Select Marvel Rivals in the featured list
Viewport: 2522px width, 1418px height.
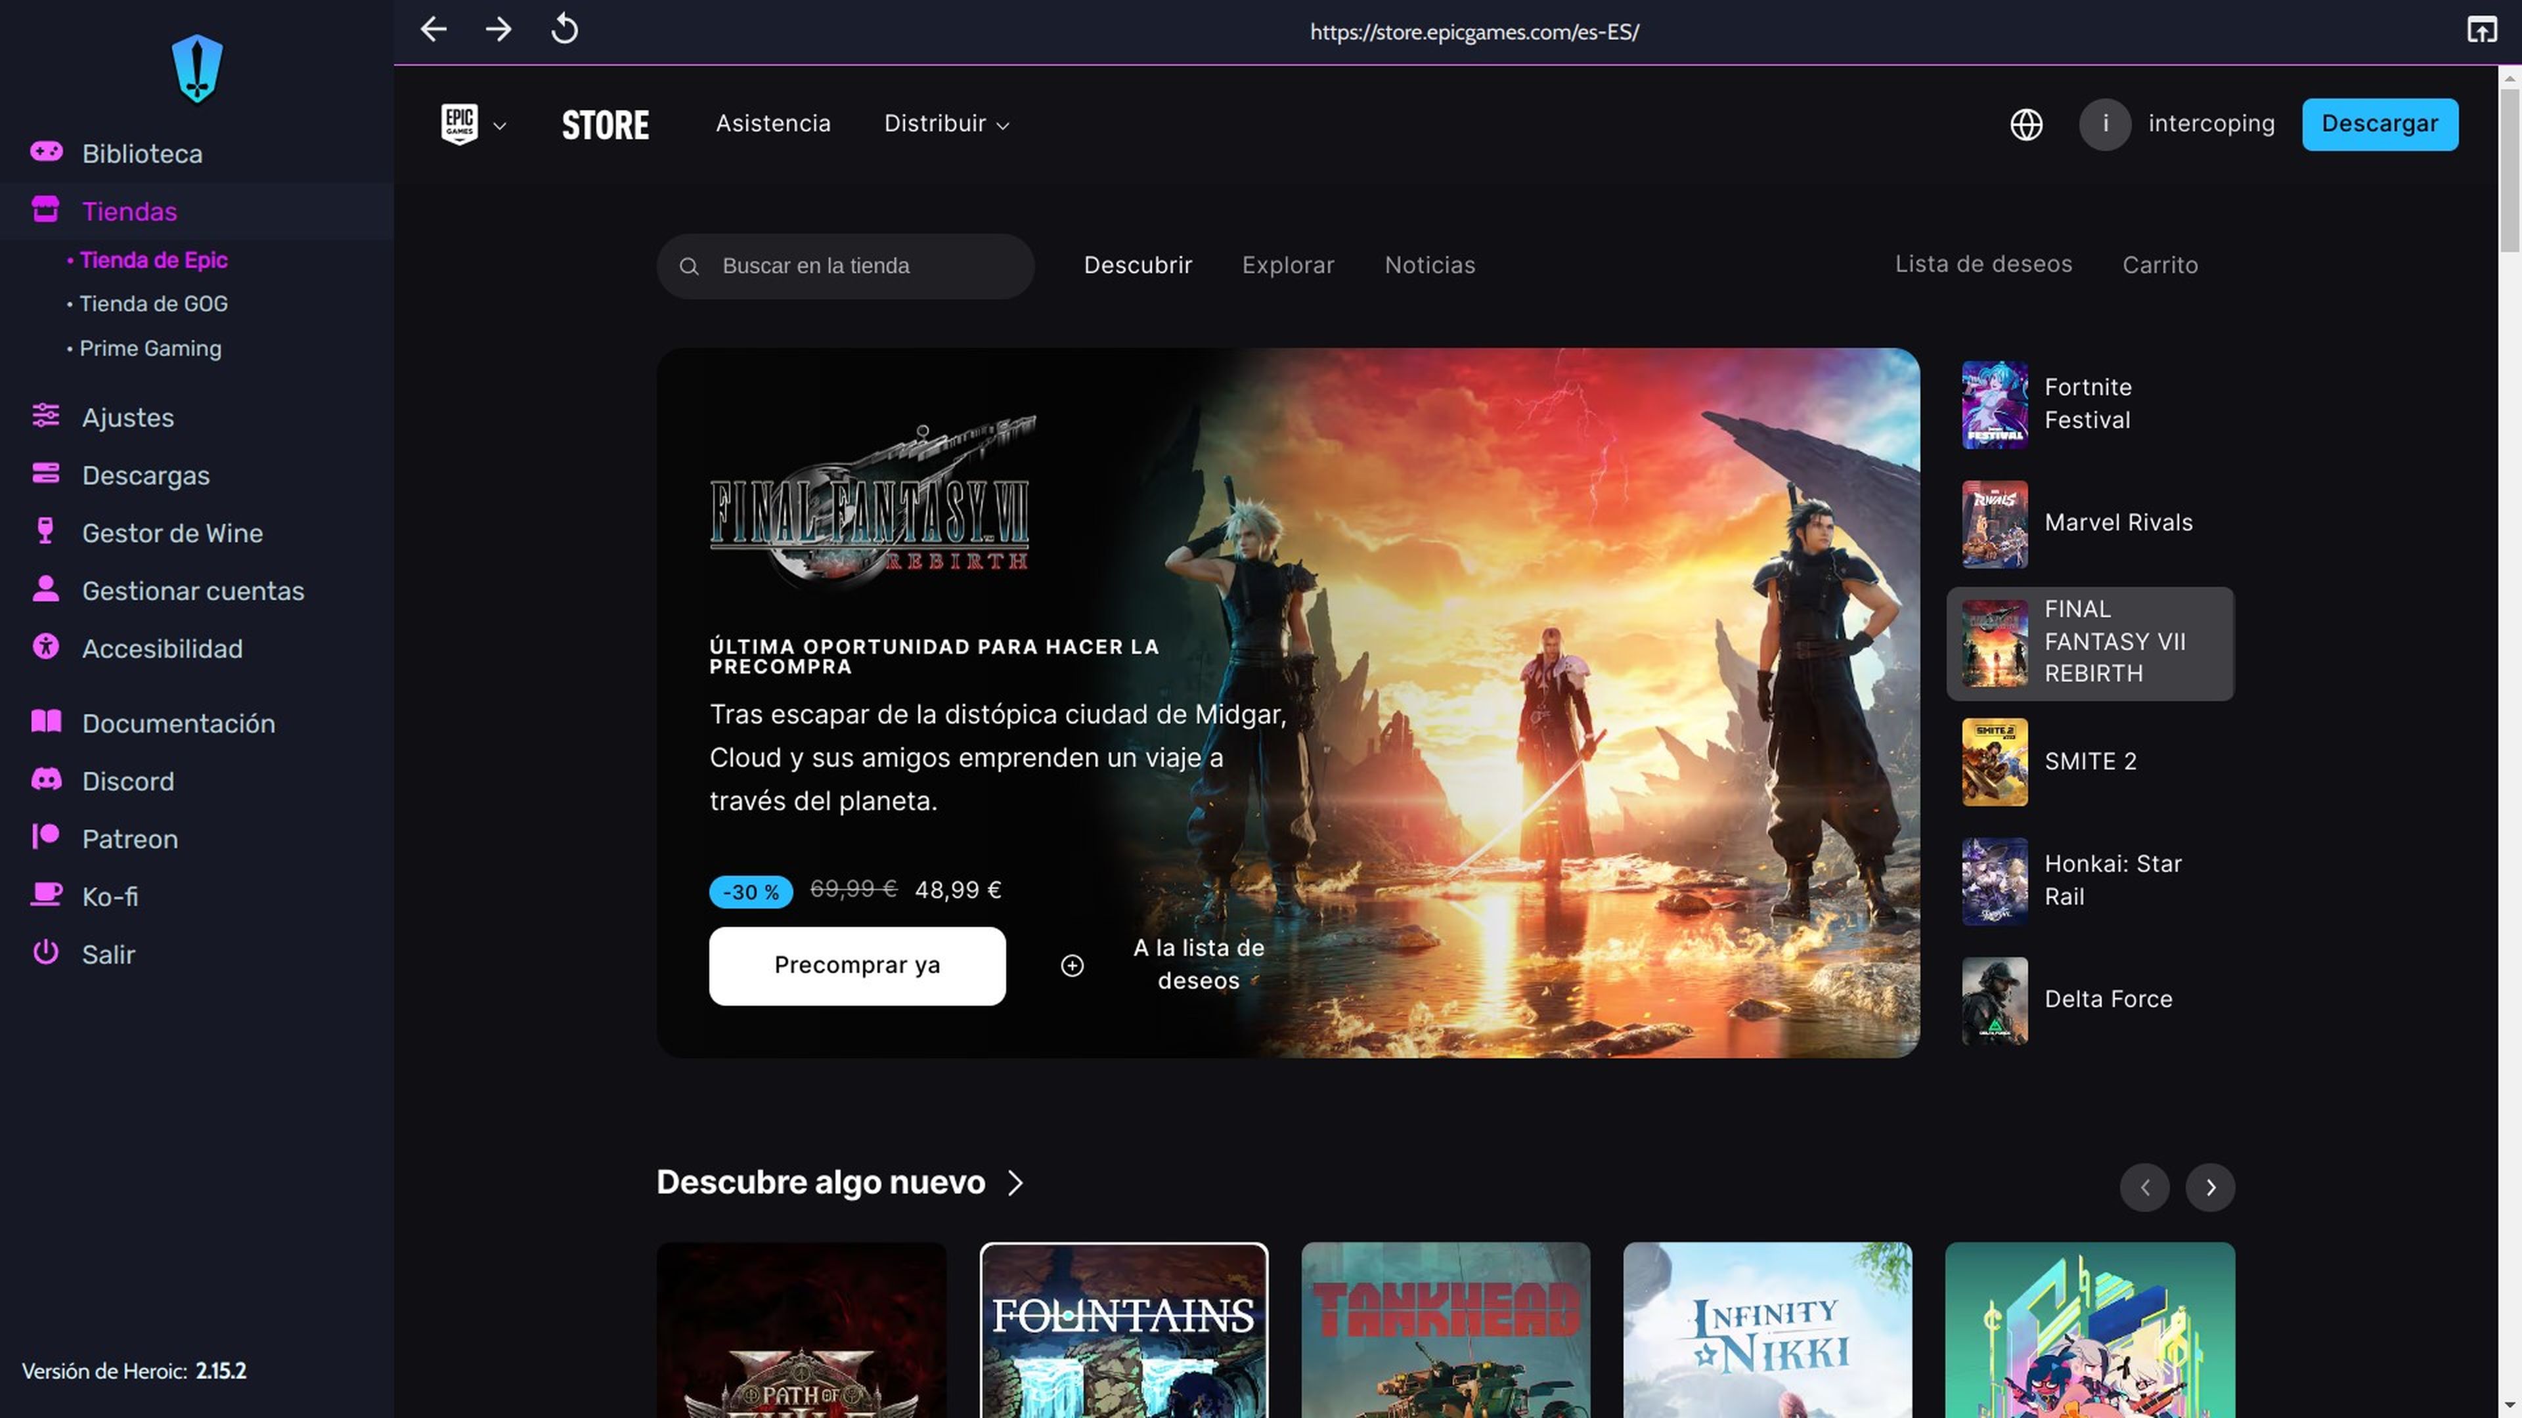click(2089, 524)
